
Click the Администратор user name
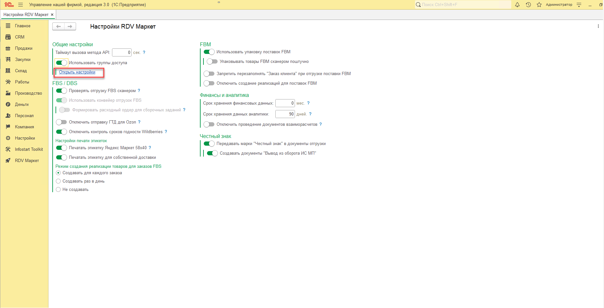(x=559, y=5)
